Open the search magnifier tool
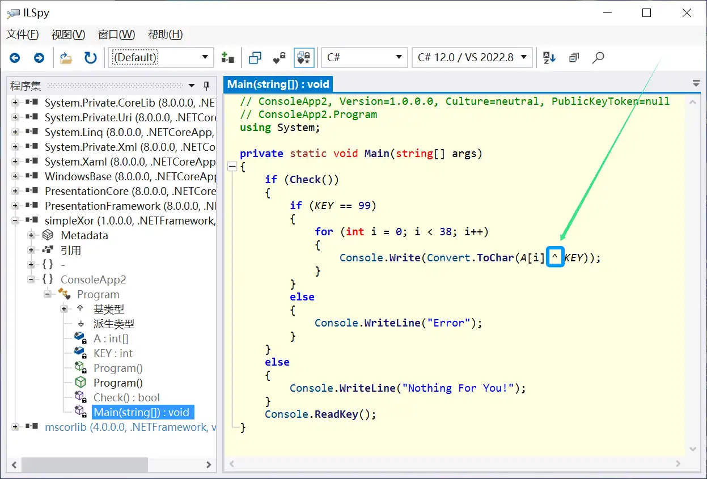This screenshot has height=479, width=707. (598, 58)
